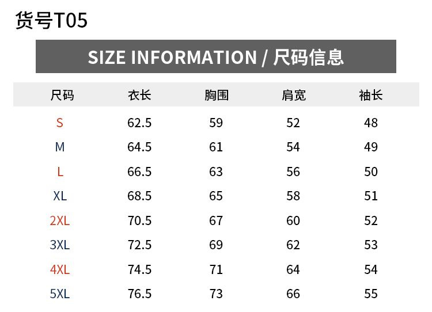
Task: Select the 衣长 column header
Action: (x=139, y=95)
